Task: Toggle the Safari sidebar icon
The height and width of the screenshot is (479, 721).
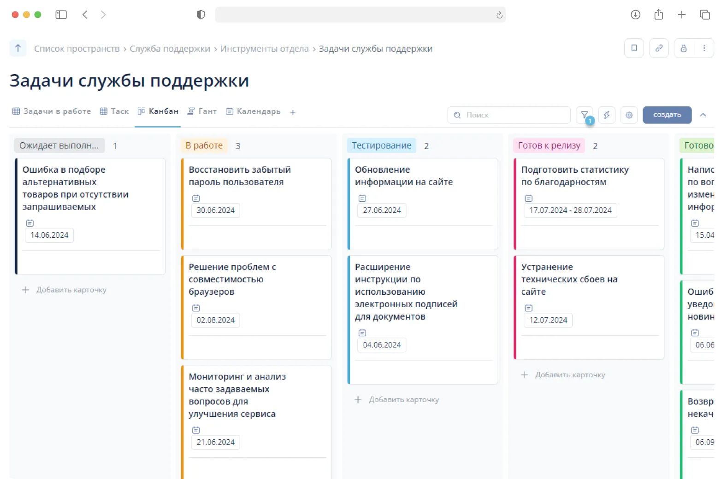Action: 61,15
